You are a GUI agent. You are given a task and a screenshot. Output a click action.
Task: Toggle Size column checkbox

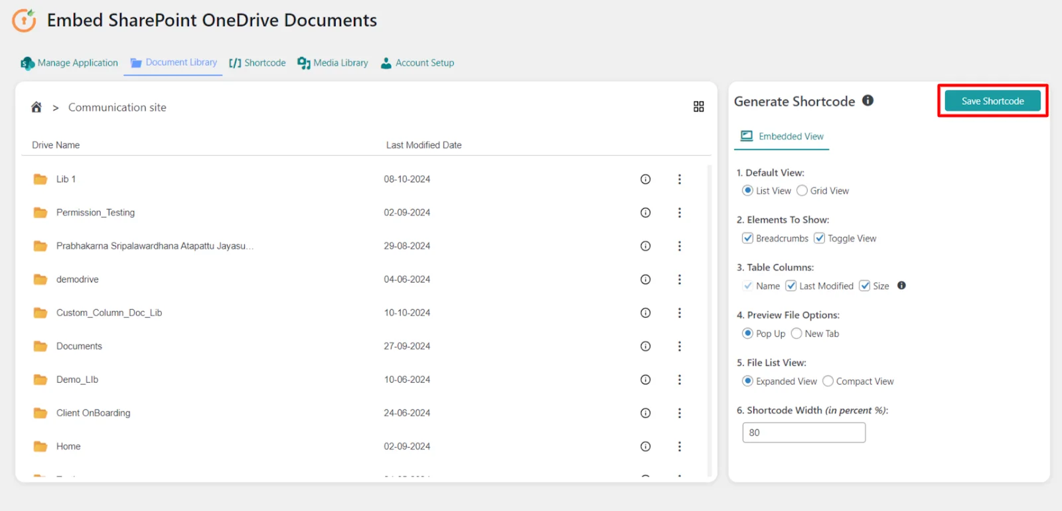point(865,286)
